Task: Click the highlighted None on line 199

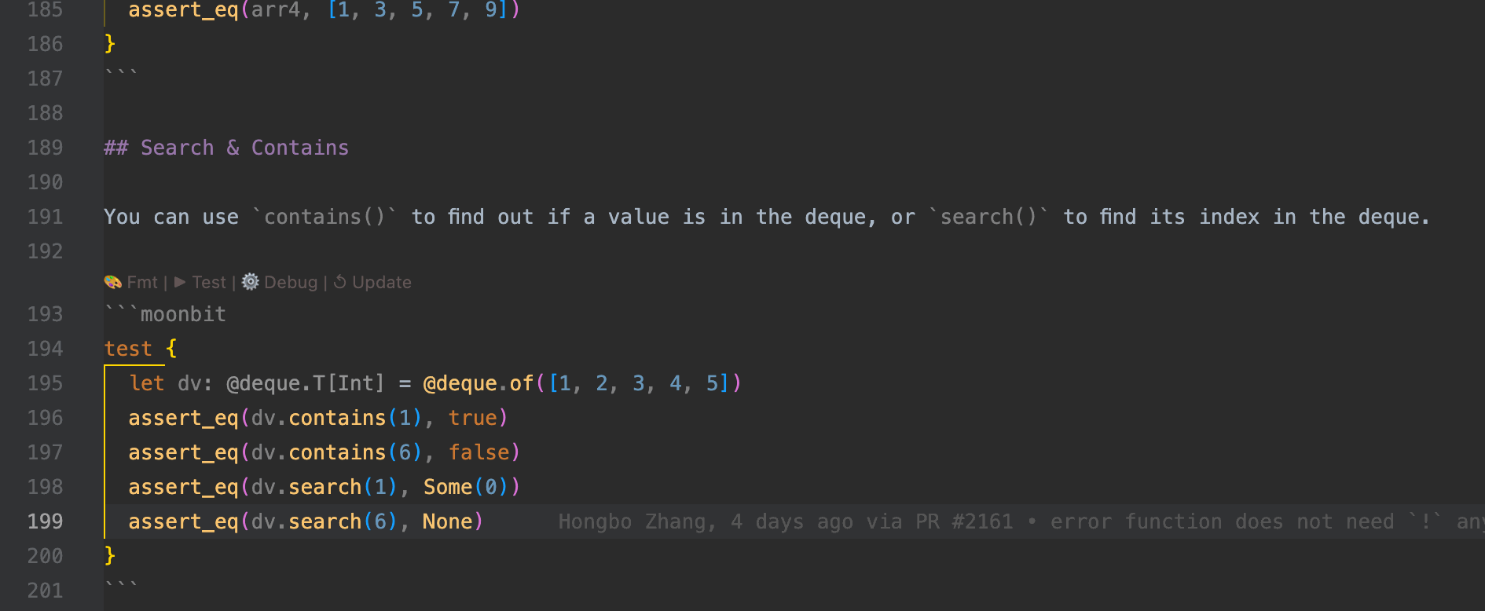Action: (x=445, y=521)
